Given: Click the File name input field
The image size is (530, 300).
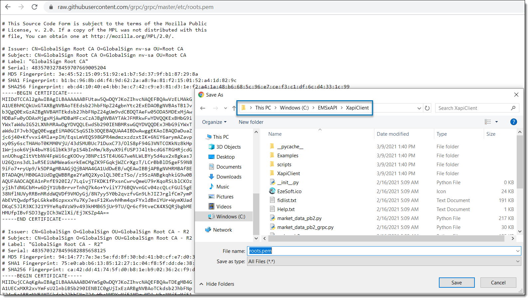Looking at the screenshot, I should point(381,251).
